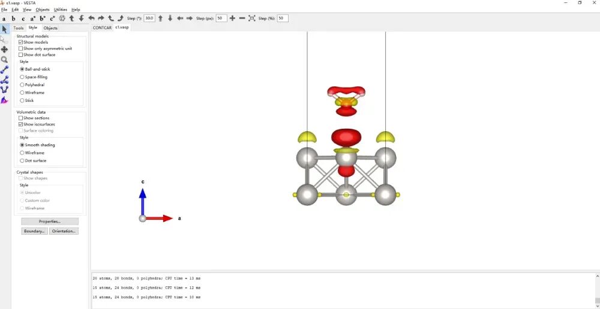Select the Magnify tool in the left toolbar
600x309 pixels.
tap(5, 59)
